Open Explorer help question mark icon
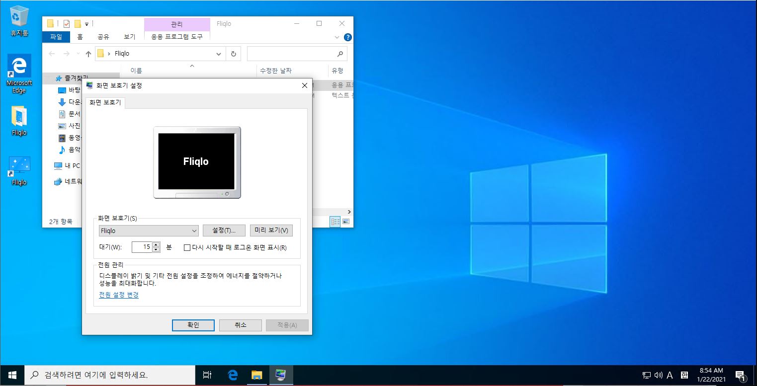 tap(348, 37)
